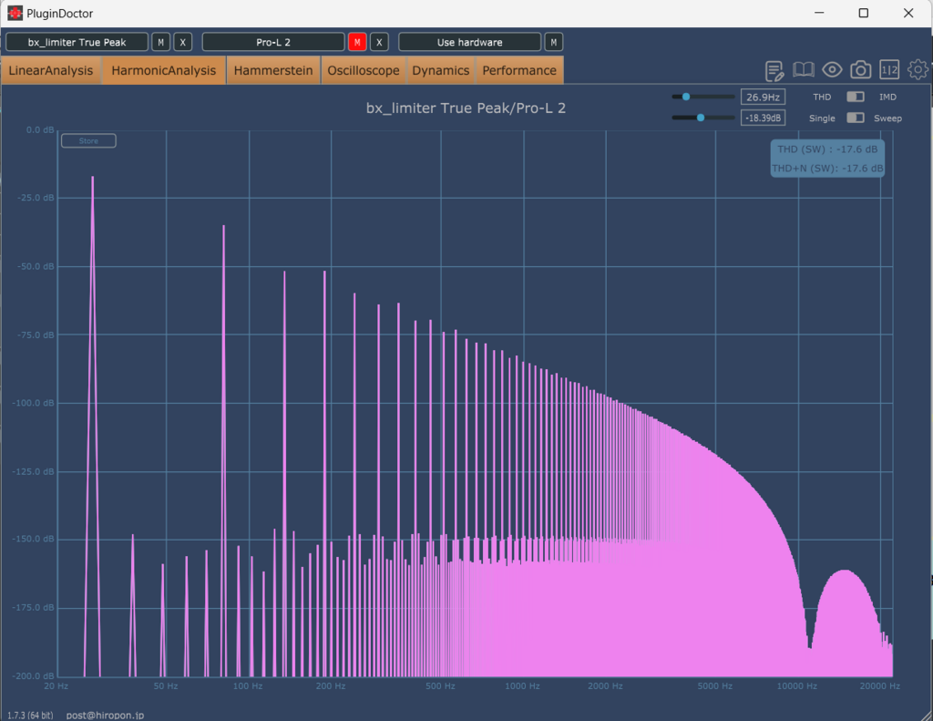Image resolution: width=933 pixels, height=721 pixels.
Task: Remove bx_limiter True Peak plugin
Action: pyautogui.click(x=182, y=42)
